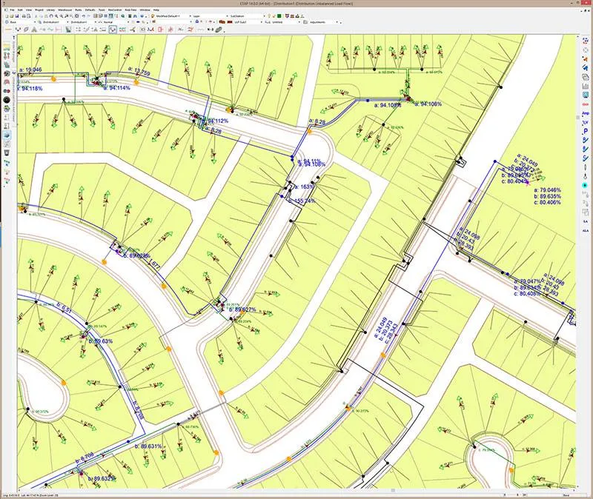Click the Print icon in the toolbar
The width and height of the screenshot is (593, 499).
tap(24, 16)
